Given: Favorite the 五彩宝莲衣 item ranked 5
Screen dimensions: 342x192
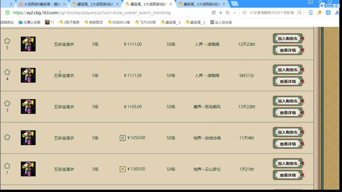Looking at the screenshot, I should 7,41.
